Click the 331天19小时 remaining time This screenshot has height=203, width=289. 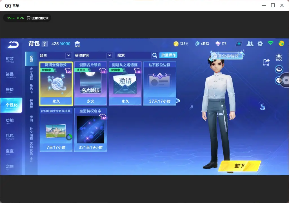[90, 147]
